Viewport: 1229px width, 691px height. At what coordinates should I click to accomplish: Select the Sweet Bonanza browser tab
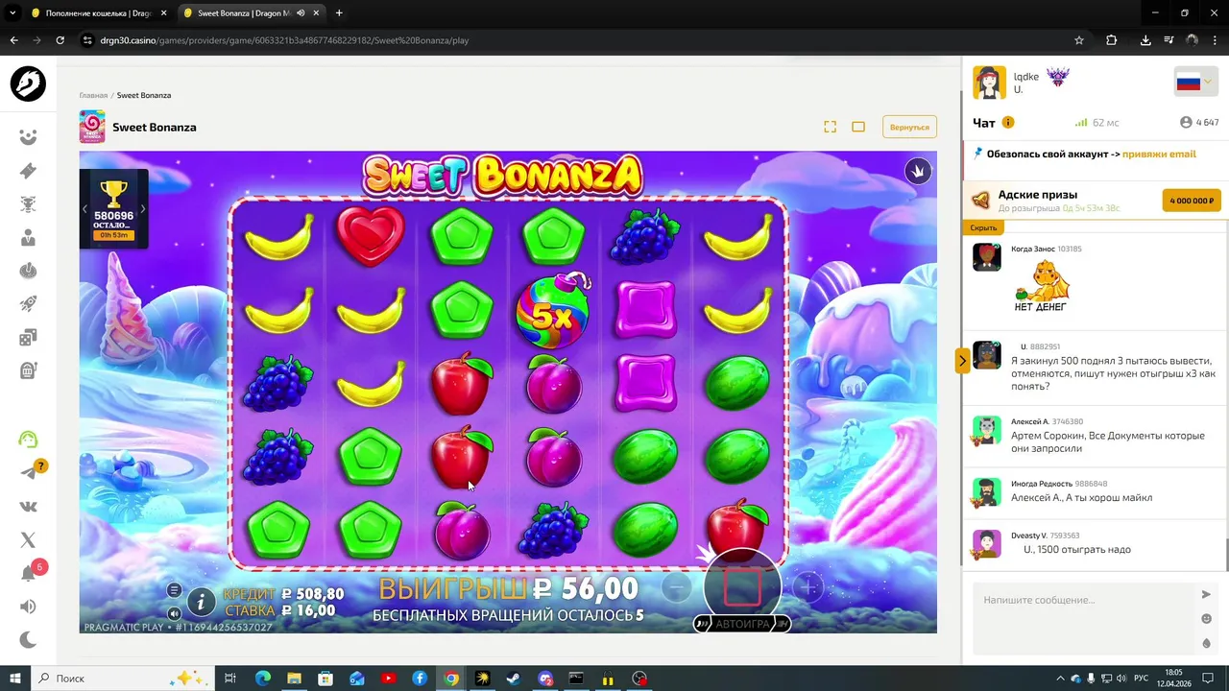[250, 13]
